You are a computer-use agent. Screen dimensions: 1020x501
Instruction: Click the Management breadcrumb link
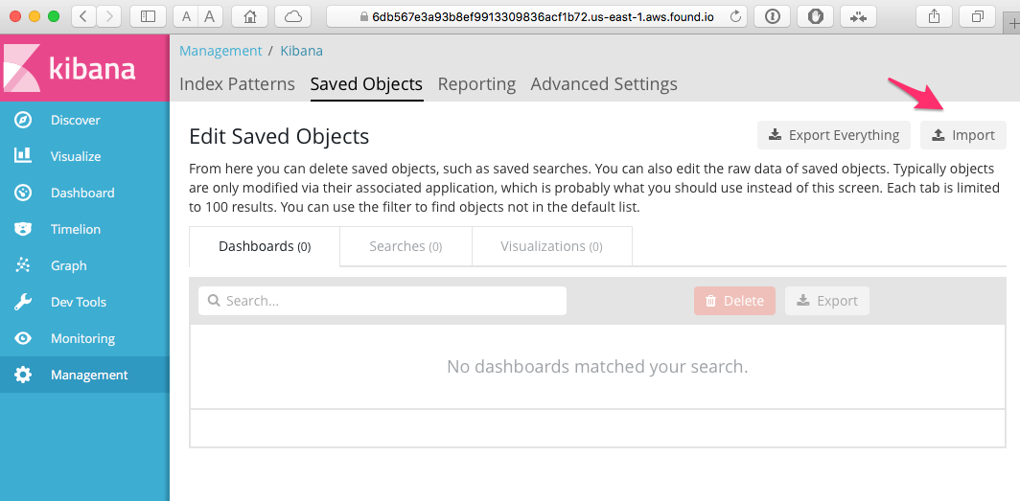[x=220, y=51]
